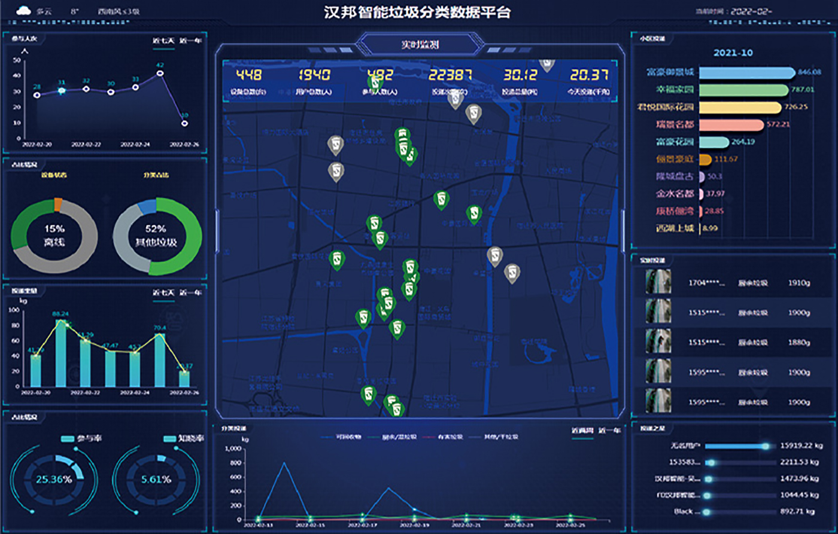
Task: Open the first 厨余垃圾 record photo 1910g
Action: click(x=658, y=282)
